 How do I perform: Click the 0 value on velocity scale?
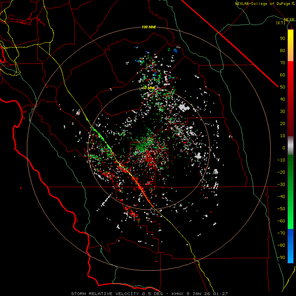(x=284, y=148)
